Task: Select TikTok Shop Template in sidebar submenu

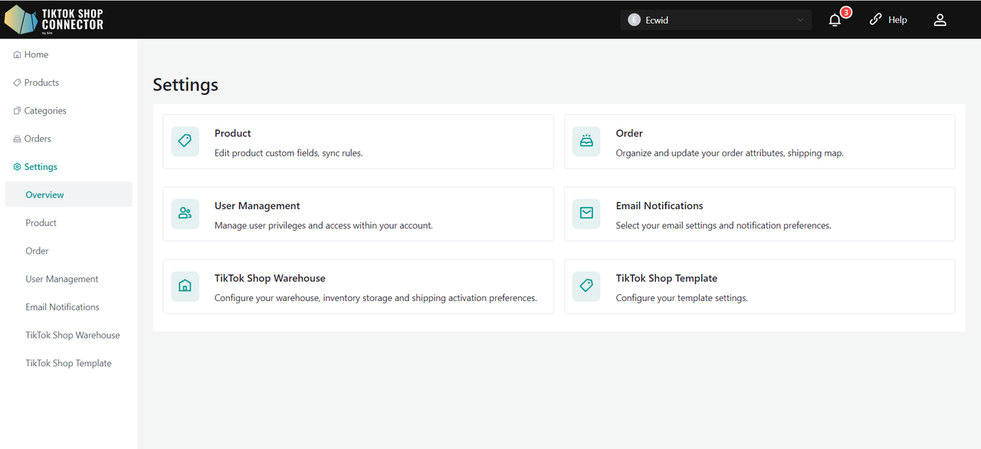Action: click(x=68, y=363)
